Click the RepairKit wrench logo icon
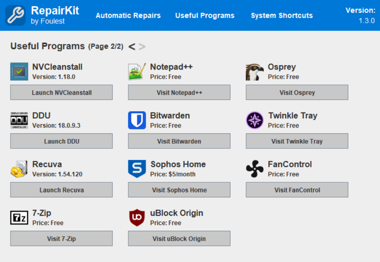 [15, 15]
